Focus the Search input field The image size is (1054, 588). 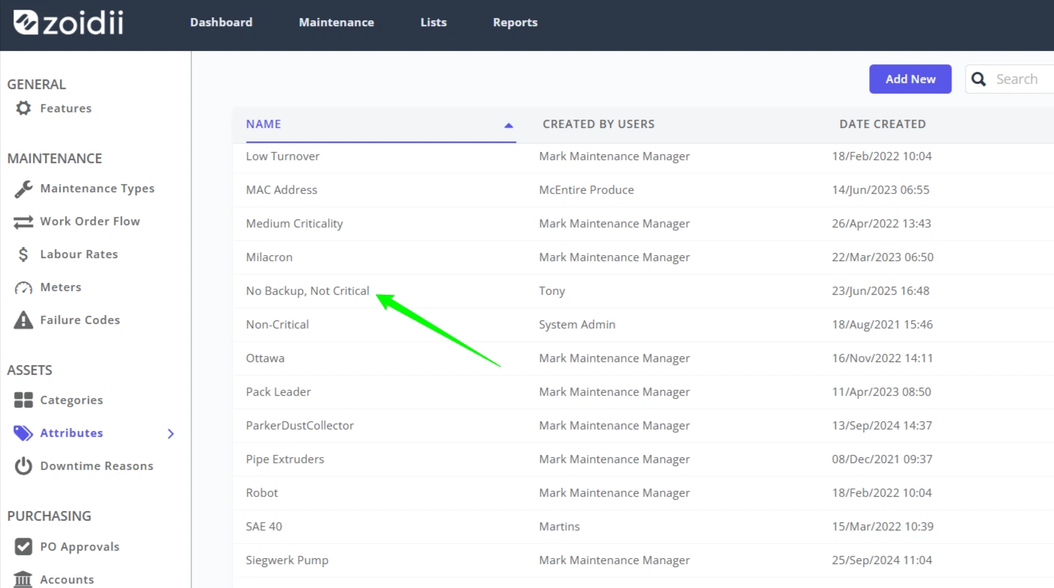(x=1017, y=79)
